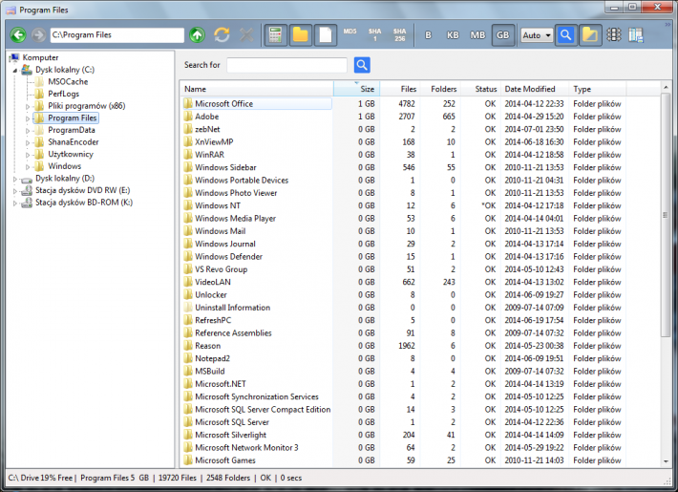Click the Microsoft Games folder icon

(x=188, y=460)
